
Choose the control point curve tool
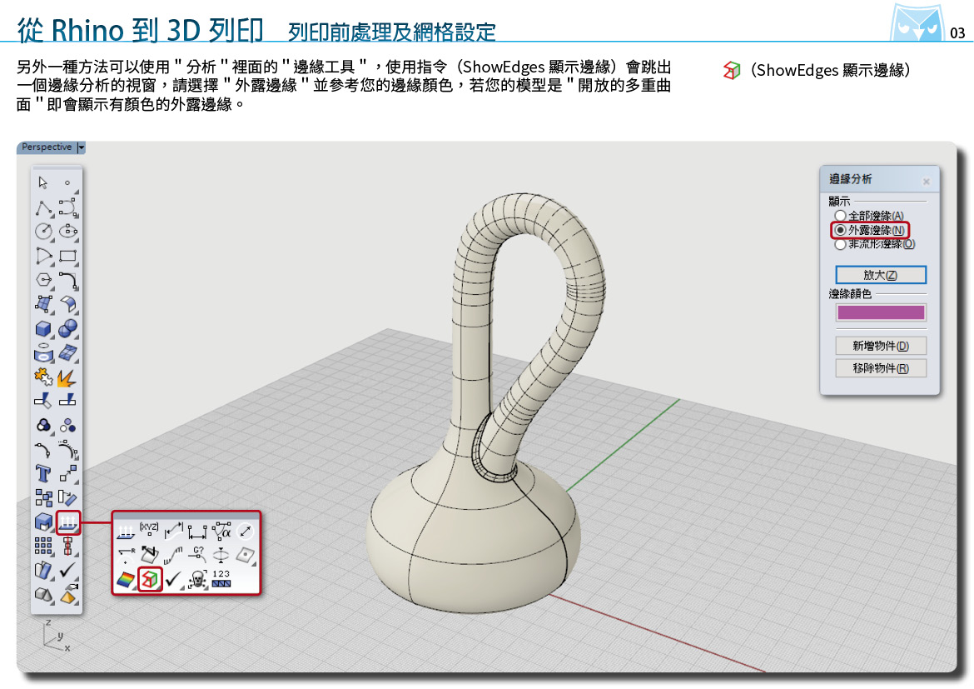[x=67, y=207]
